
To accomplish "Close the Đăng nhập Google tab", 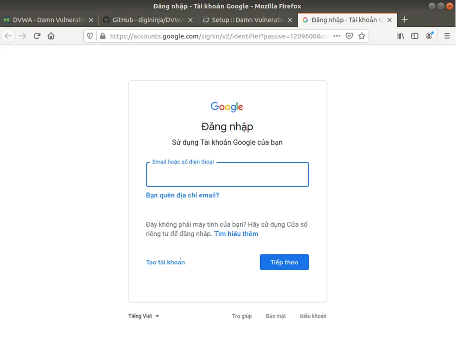I will click(x=389, y=20).
